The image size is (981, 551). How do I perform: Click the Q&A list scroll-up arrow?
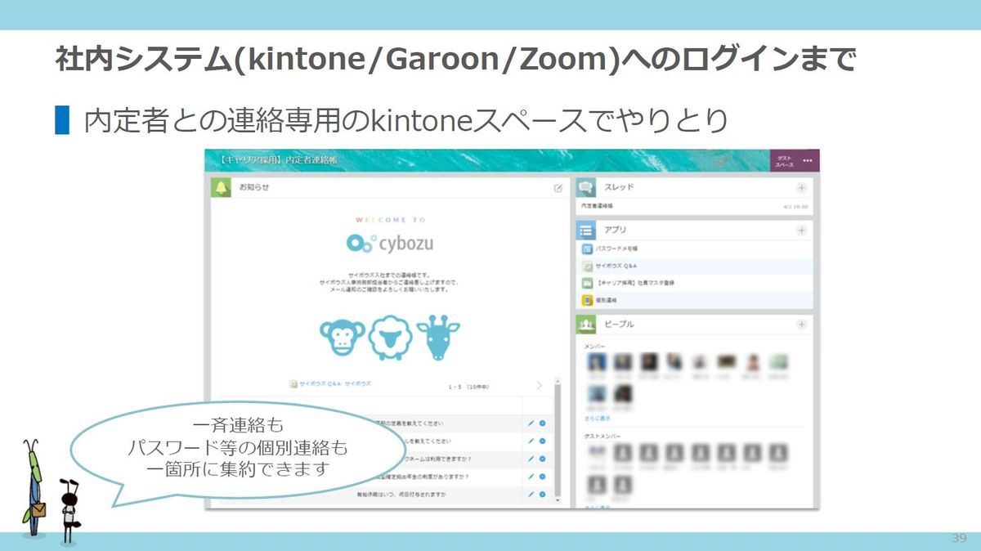(x=558, y=381)
